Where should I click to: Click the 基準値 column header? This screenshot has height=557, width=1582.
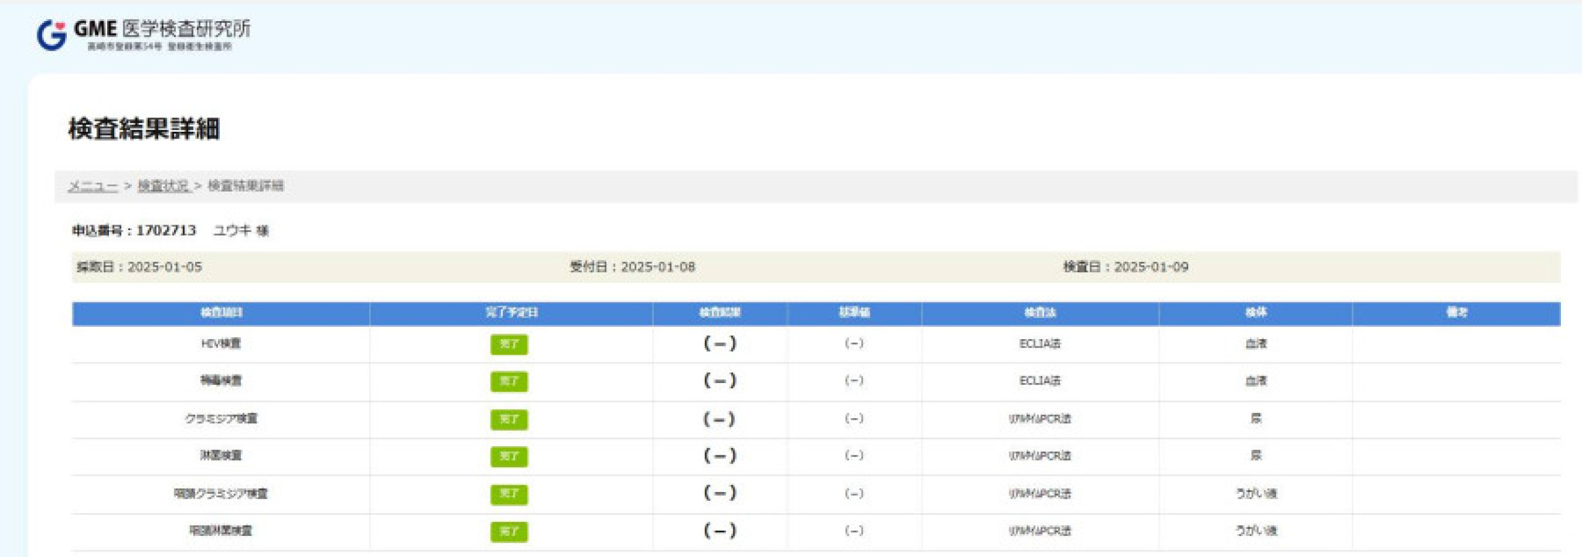point(854,313)
